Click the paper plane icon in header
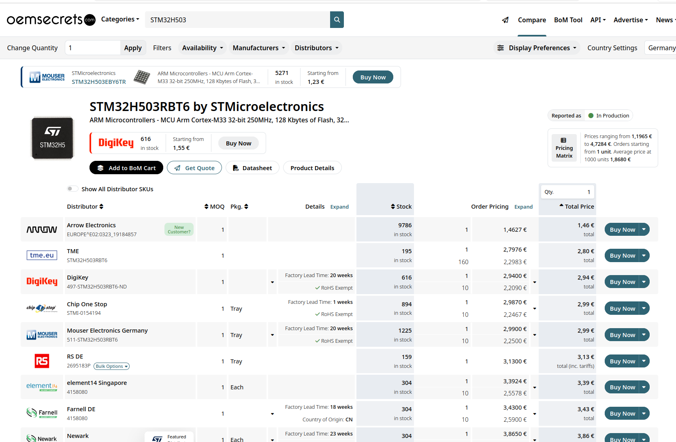 click(x=505, y=20)
